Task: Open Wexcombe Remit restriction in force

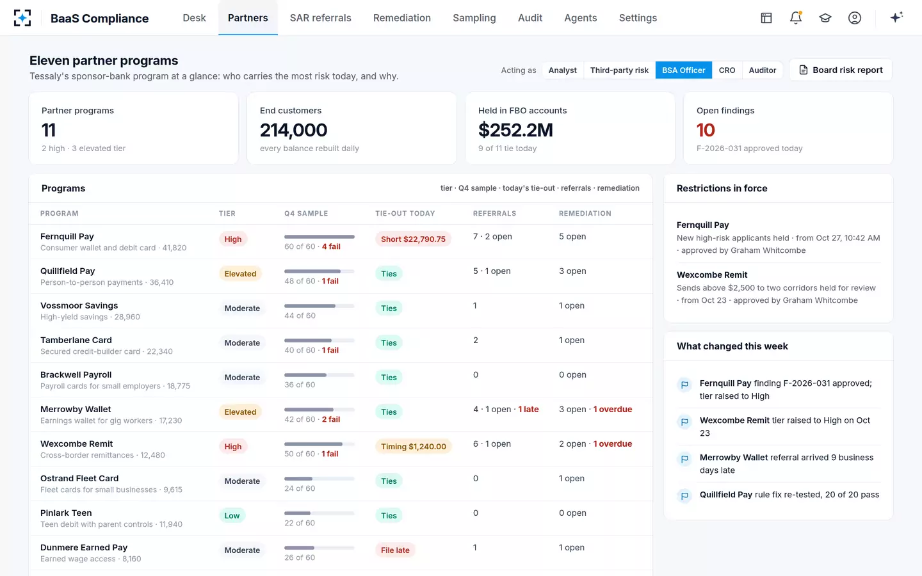Action: coord(779,287)
